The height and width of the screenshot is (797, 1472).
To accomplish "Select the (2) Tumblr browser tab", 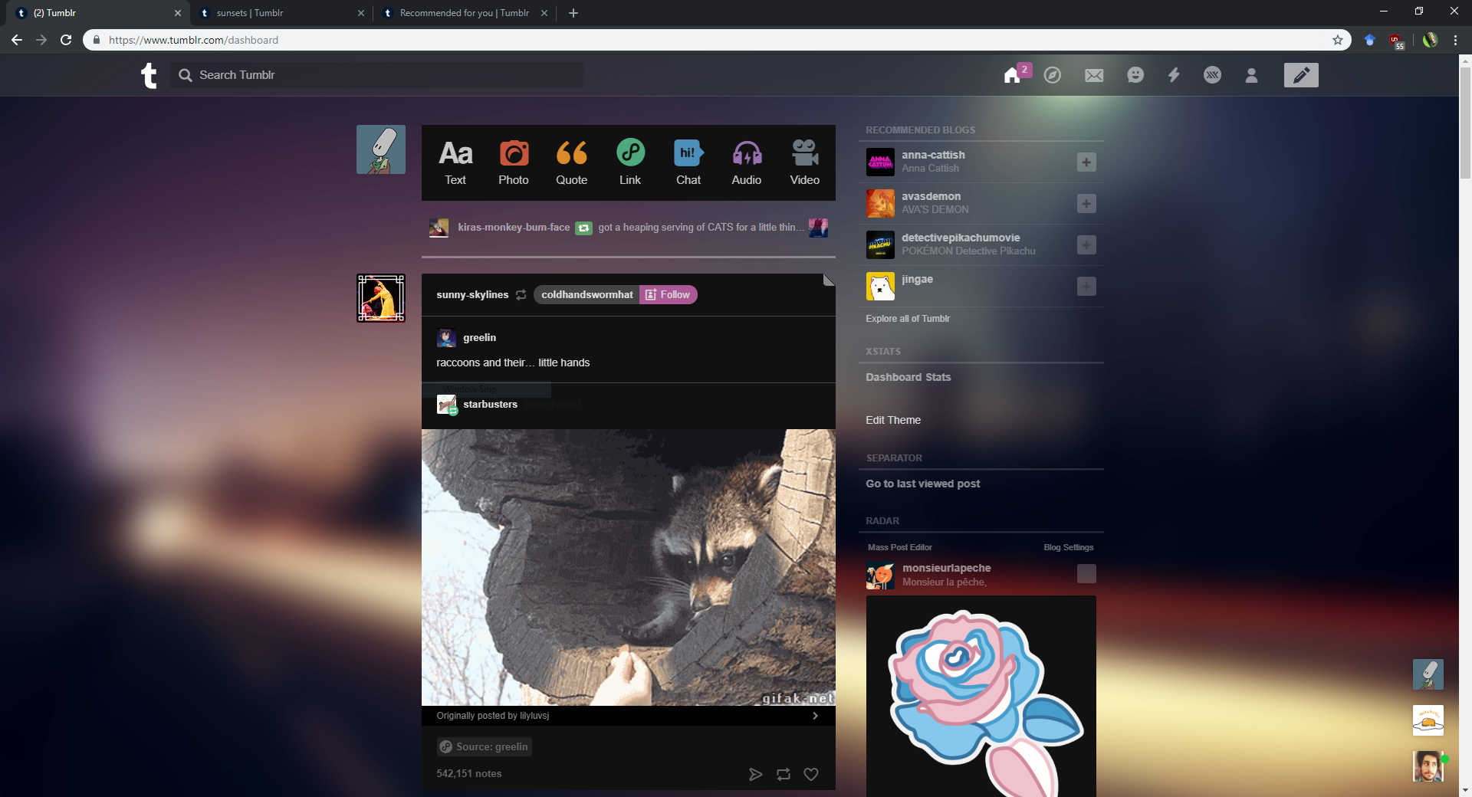I will [x=98, y=13].
